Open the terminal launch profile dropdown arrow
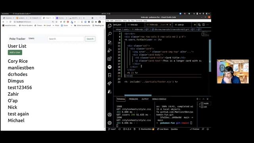254x143 pixels. click(200, 99)
